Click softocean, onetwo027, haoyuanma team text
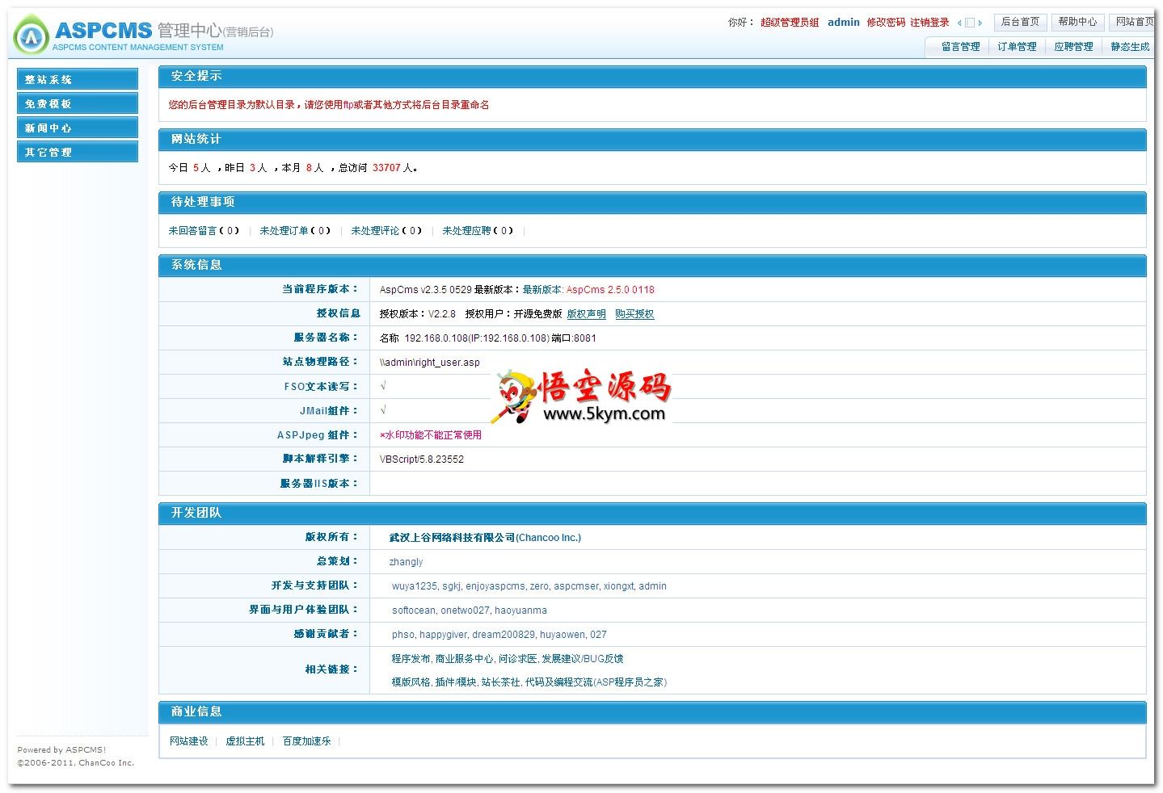This screenshot has height=793, width=1163. tap(470, 610)
